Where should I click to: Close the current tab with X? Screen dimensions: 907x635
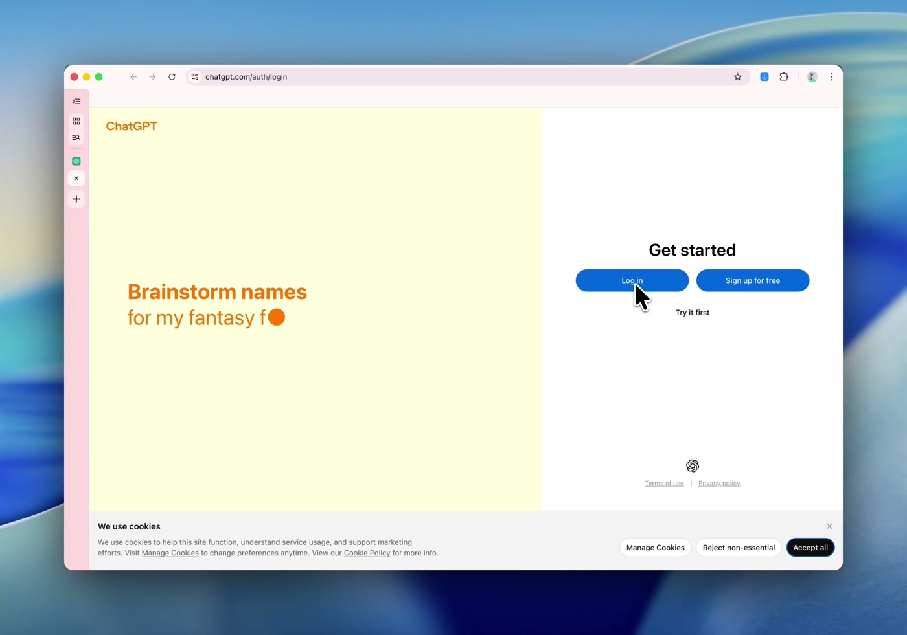point(76,179)
